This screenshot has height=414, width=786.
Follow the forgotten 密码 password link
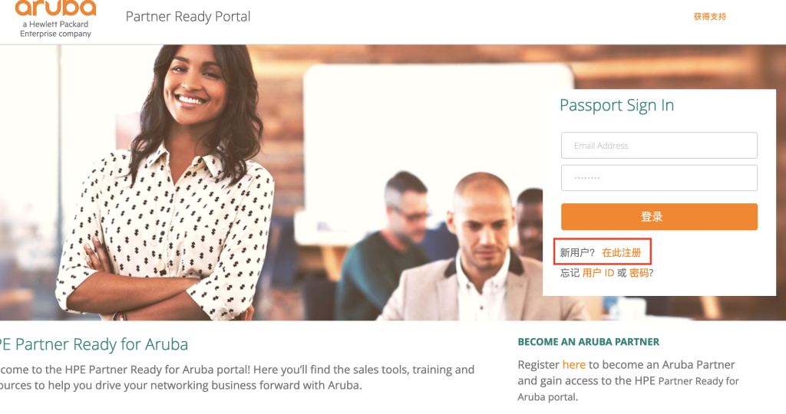click(x=639, y=273)
